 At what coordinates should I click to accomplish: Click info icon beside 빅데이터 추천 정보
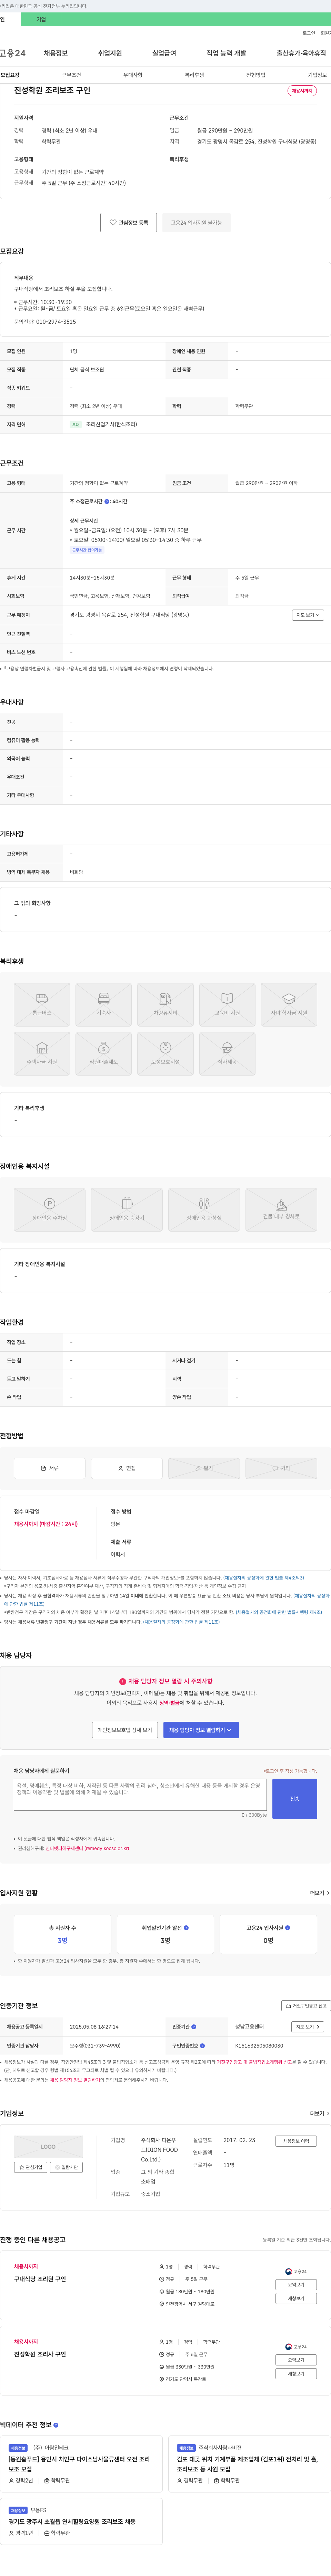tap(56, 2425)
